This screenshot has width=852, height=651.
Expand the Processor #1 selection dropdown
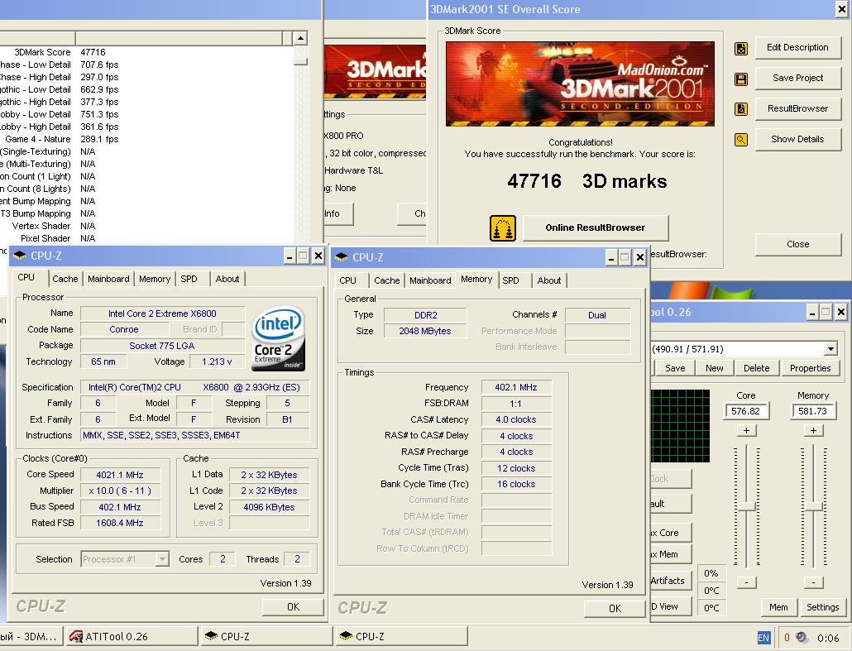162,558
